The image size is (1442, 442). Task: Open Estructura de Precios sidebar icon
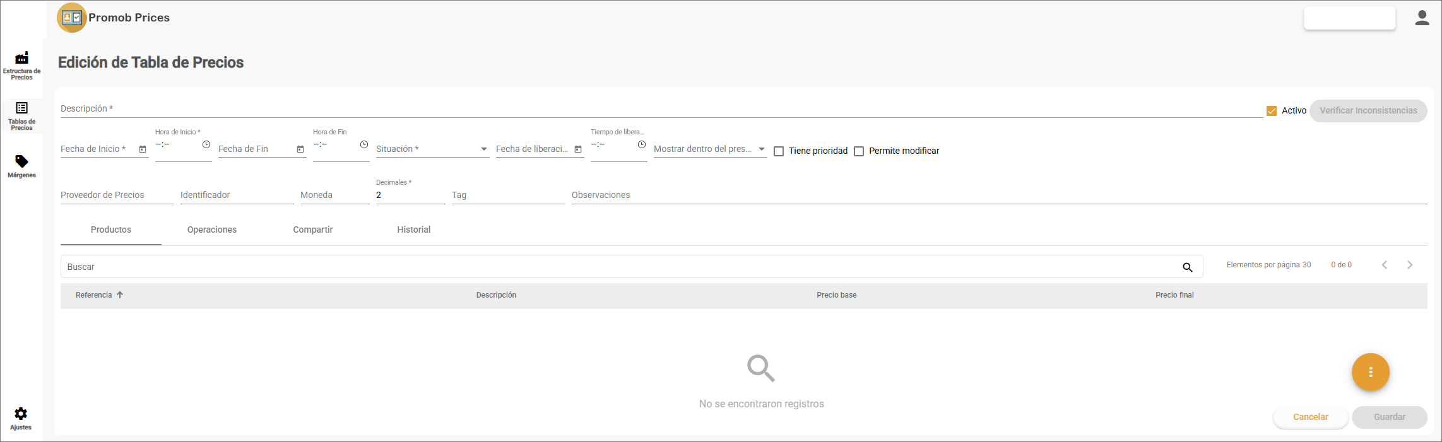21,59
